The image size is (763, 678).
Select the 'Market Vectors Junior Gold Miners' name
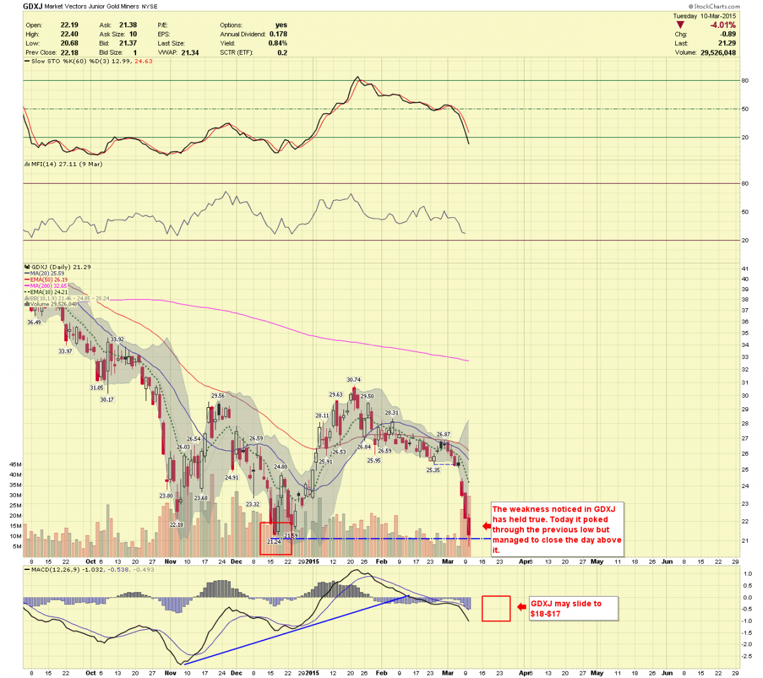[92, 6]
